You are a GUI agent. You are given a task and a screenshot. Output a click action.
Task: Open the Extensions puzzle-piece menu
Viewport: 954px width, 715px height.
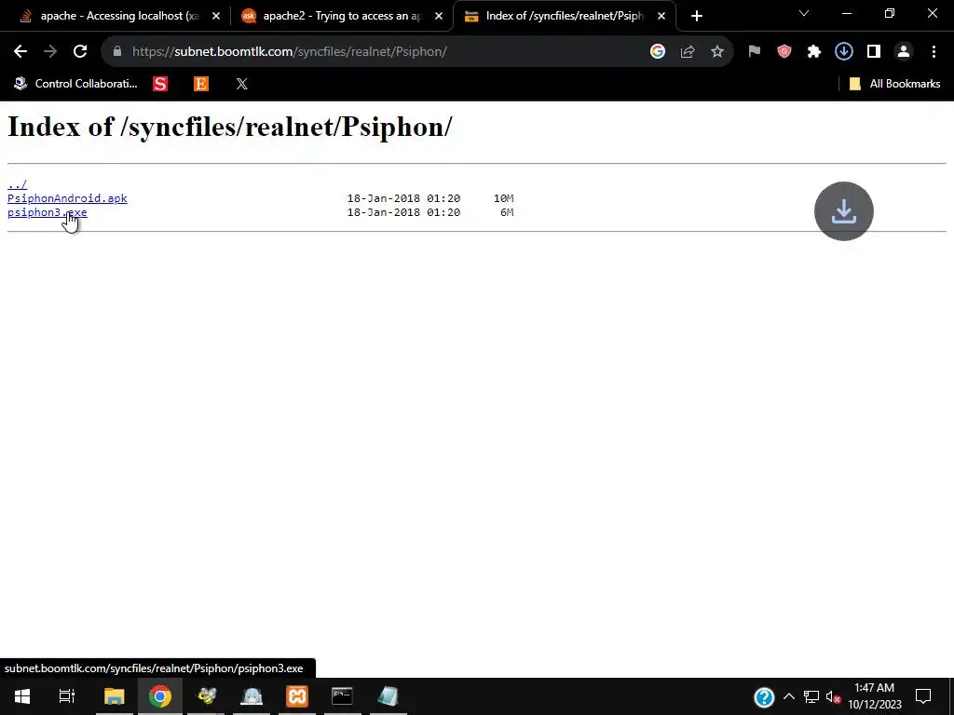click(x=814, y=52)
